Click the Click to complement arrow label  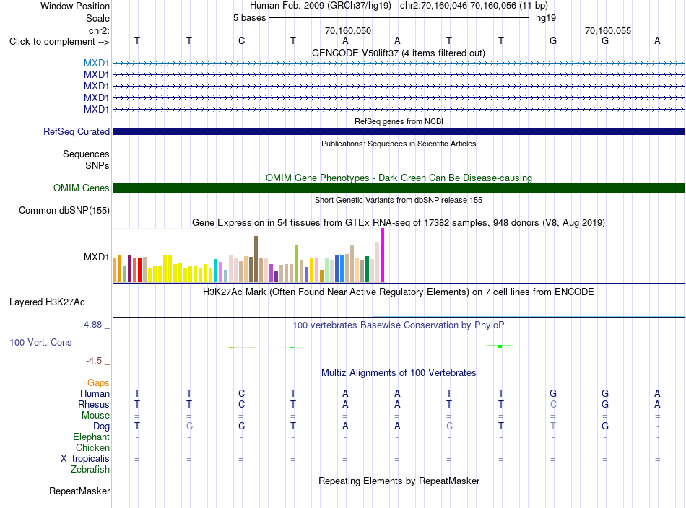(x=59, y=42)
